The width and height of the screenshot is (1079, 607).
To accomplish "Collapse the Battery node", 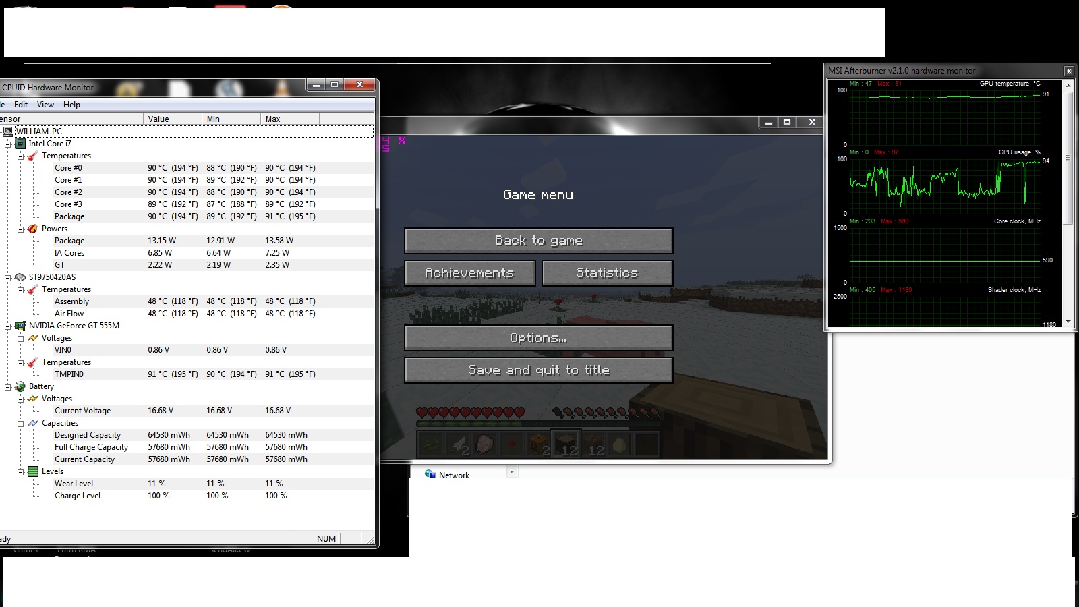I will (x=8, y=386).
